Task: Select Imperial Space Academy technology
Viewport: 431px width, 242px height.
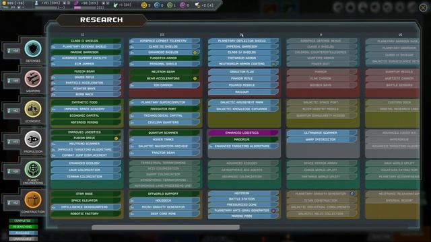Action: (86, 109)
